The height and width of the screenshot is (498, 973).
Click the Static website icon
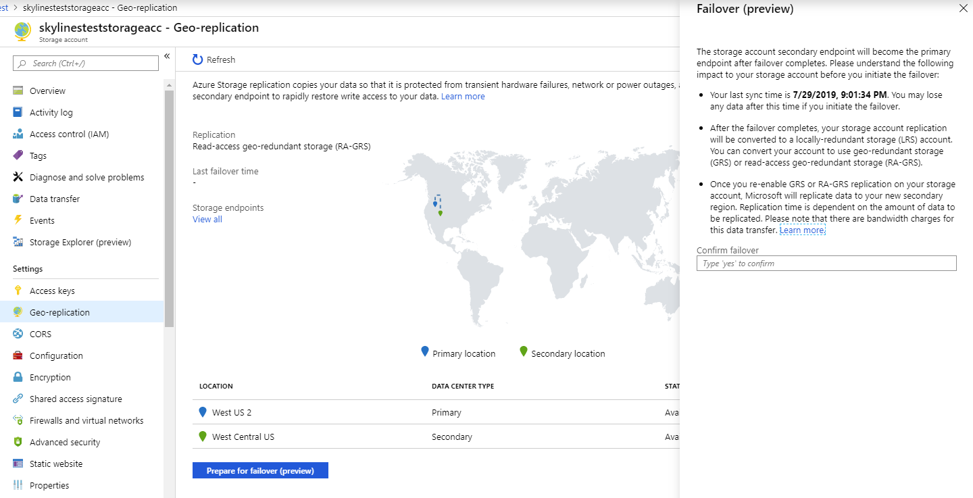[18, 464]
